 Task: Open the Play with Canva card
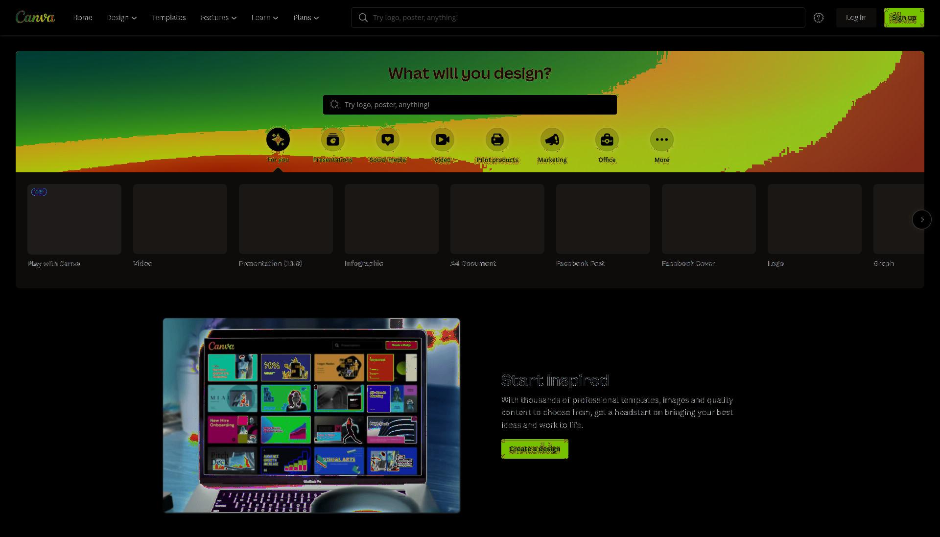tap(74, 219)
